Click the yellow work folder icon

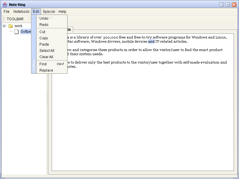tap(10, 26)
